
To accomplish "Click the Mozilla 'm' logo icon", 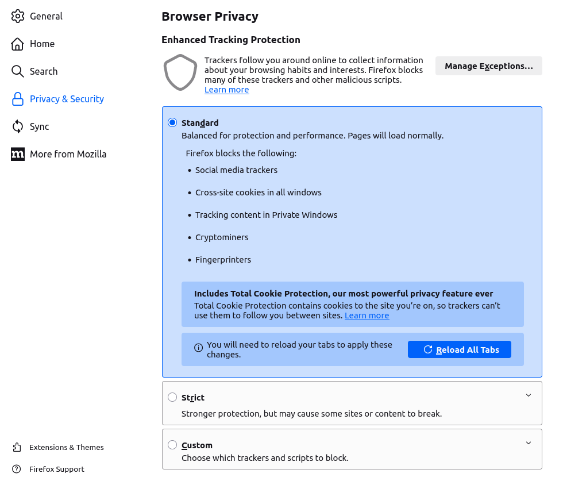I will point(18,154).
